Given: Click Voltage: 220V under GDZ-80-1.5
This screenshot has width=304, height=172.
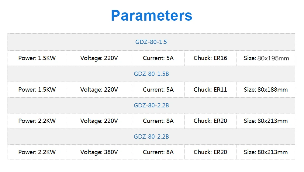Looking at the screenshot, I should 99,58.
